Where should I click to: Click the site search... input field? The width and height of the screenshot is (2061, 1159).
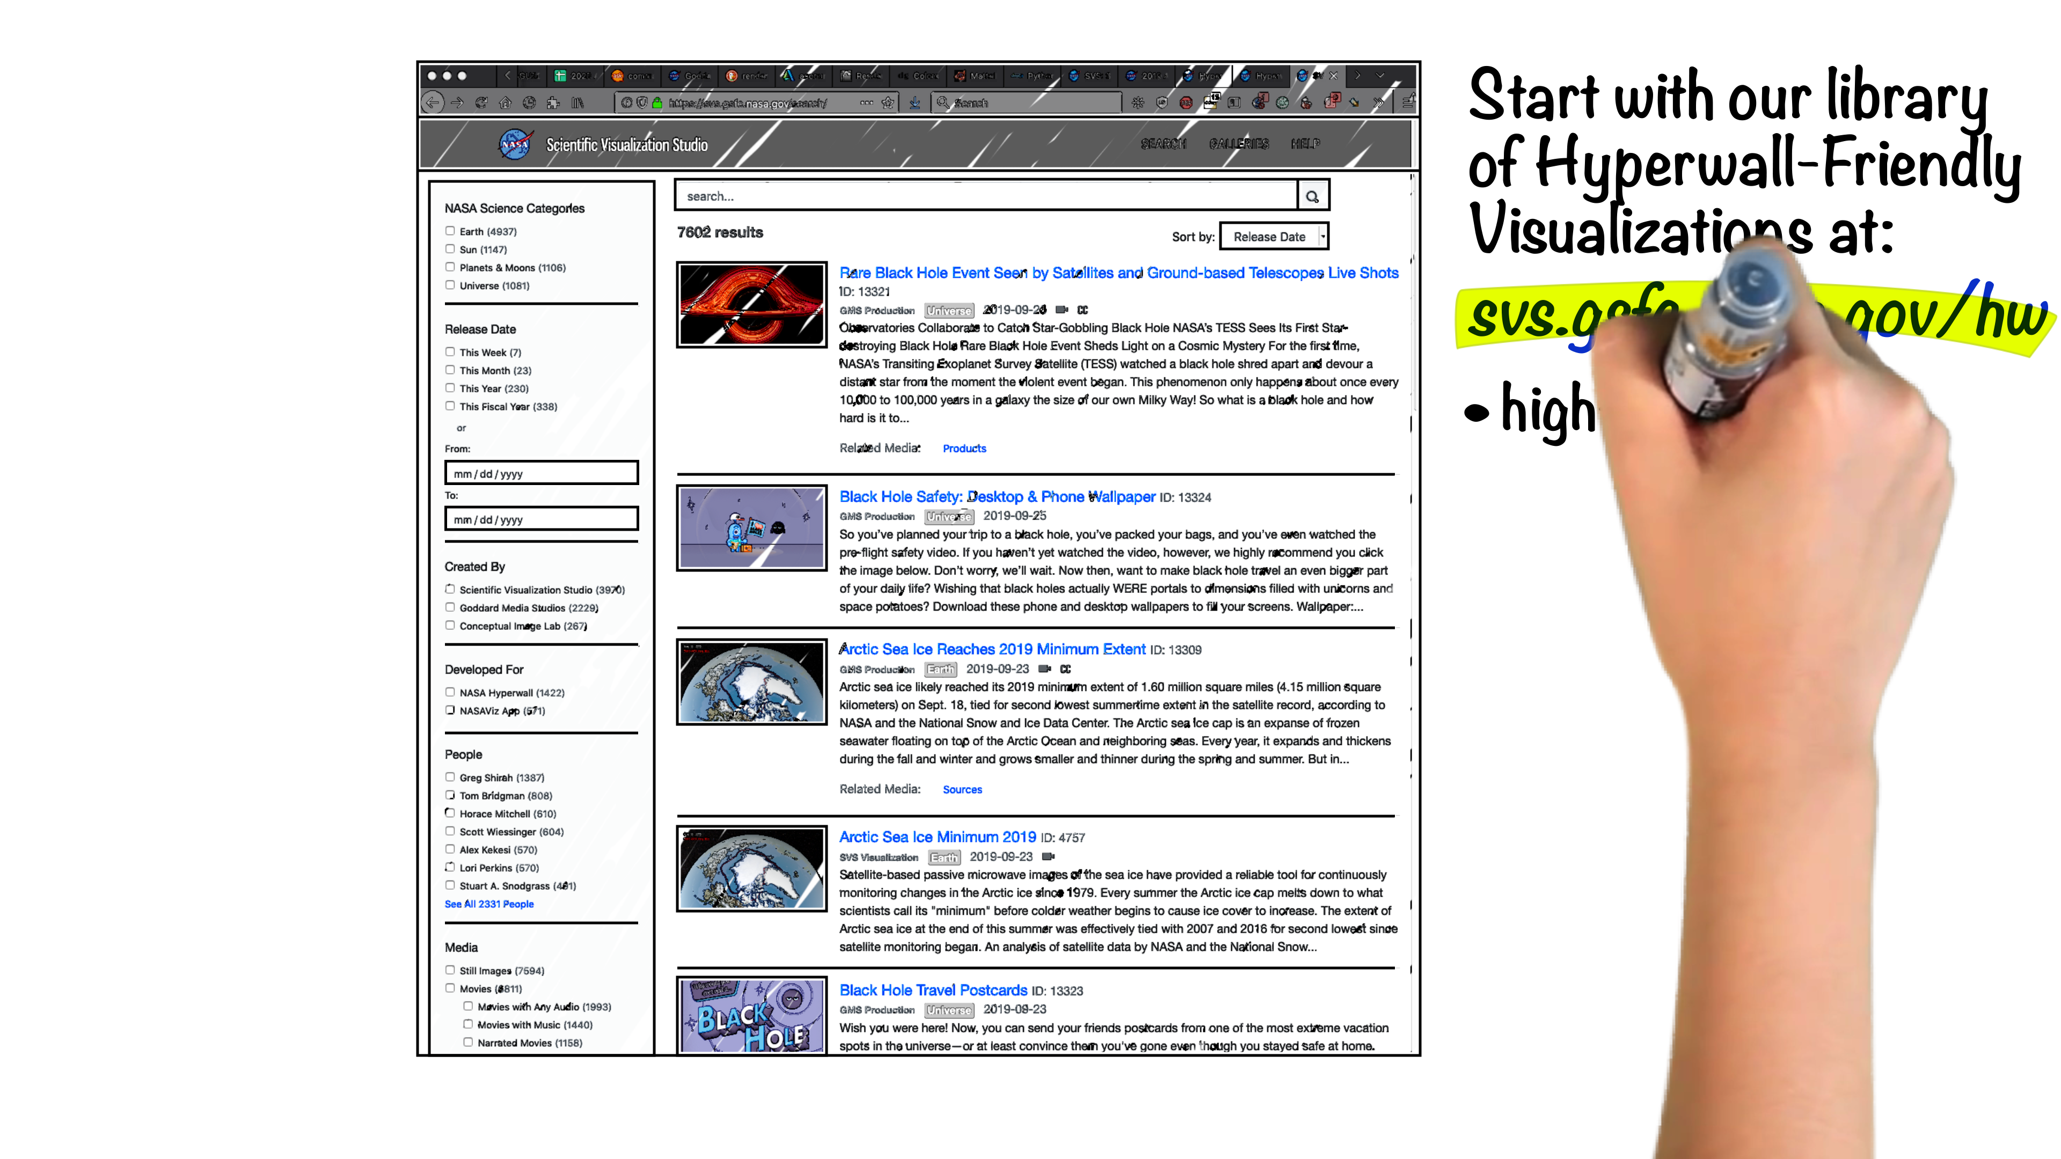pos(986,196)
